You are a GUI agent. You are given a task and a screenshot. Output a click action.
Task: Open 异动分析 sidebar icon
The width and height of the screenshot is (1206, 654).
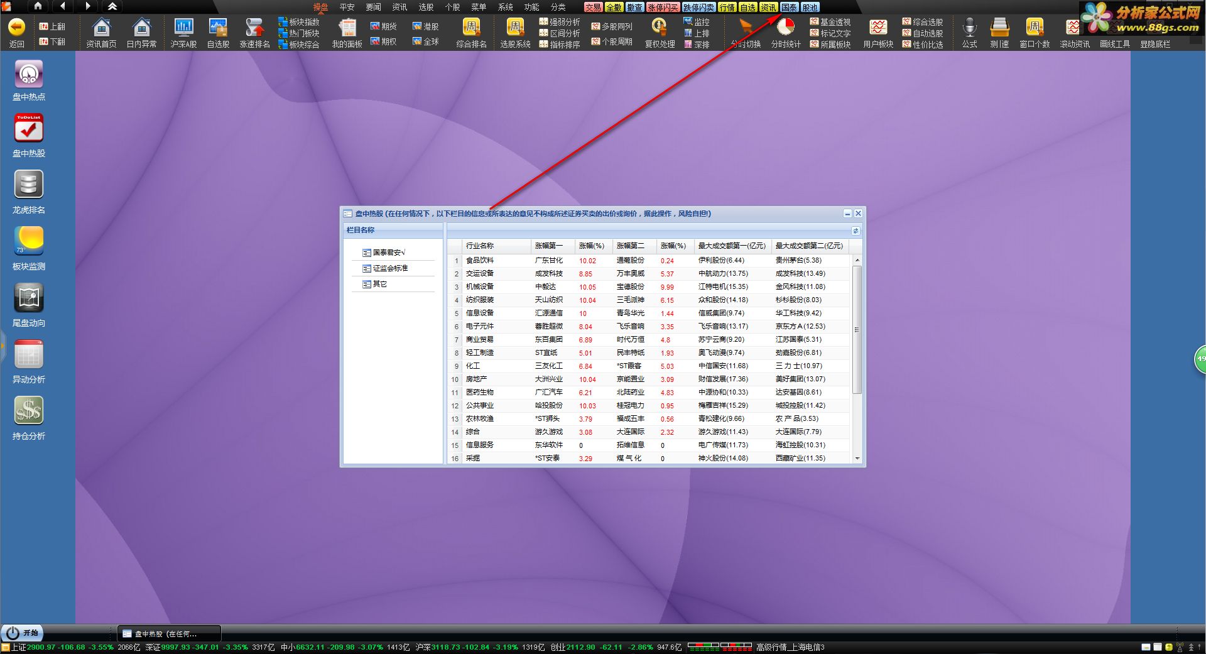click(29, 354)
